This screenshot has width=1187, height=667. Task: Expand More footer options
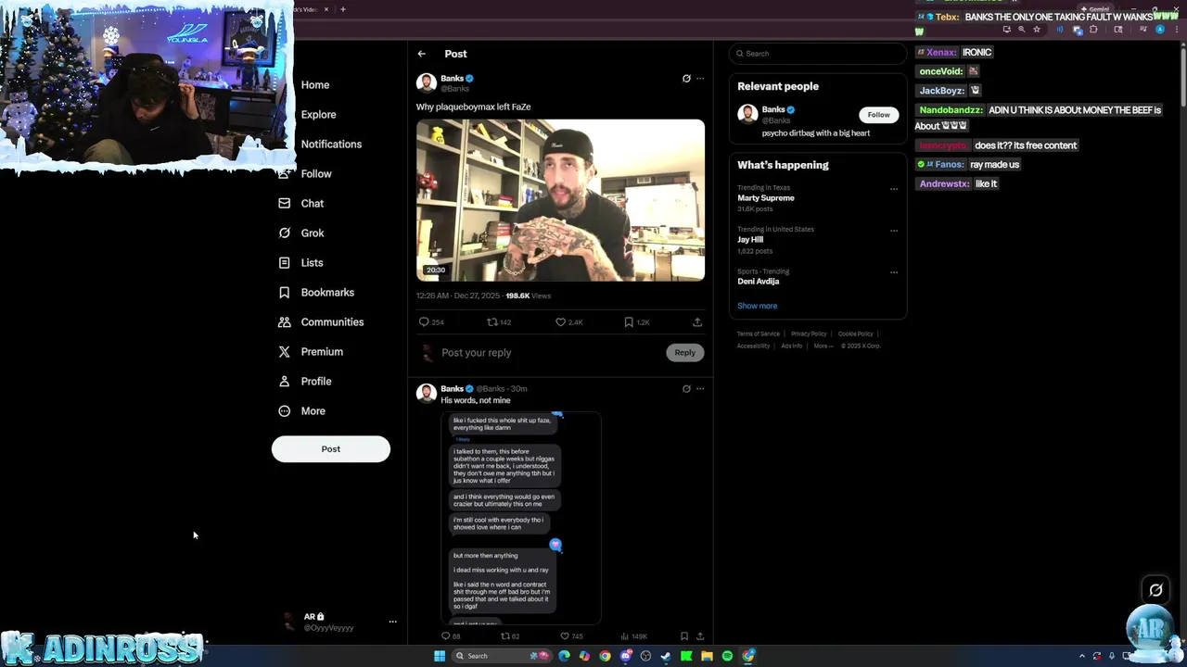823,346
